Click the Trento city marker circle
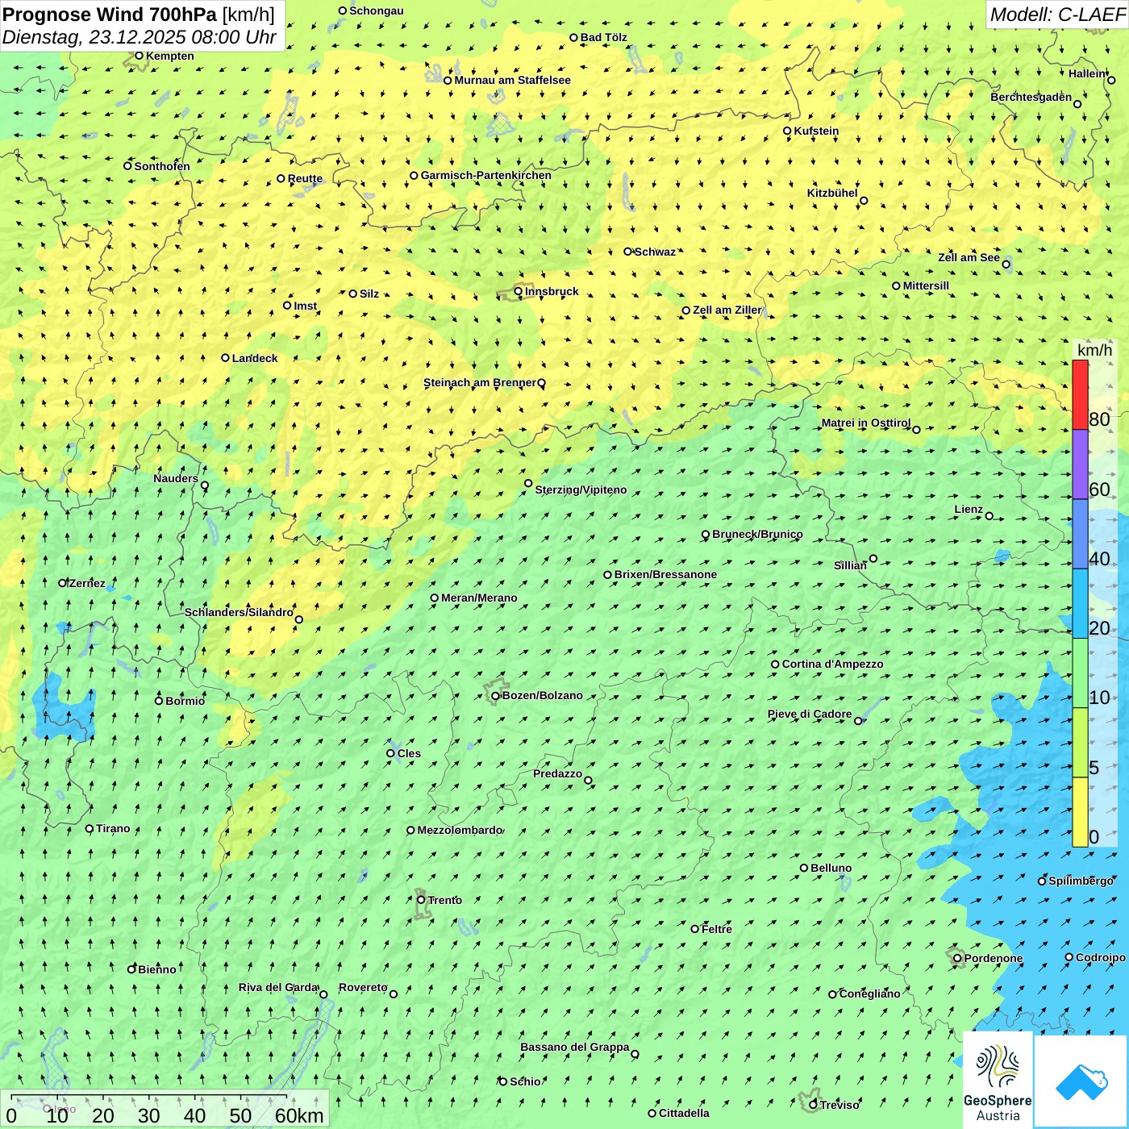Screen dimensions: 1129x1129 point(421,900)
